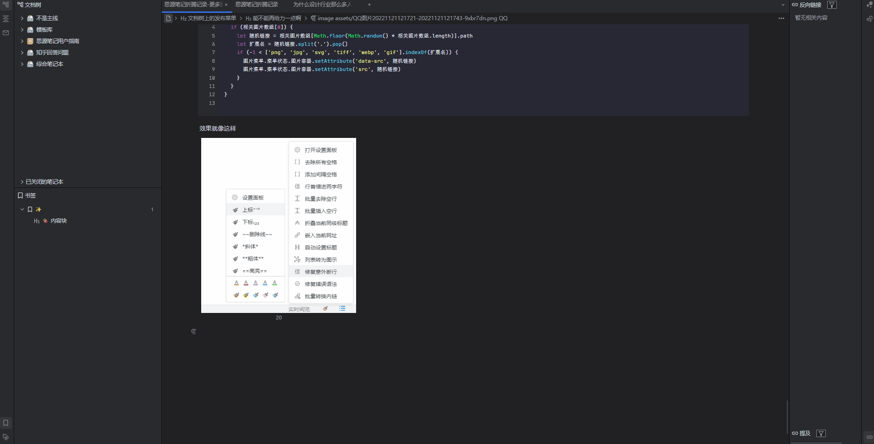Click the 模板库 notebook icon
874x444 pixels.
[30, 30]
